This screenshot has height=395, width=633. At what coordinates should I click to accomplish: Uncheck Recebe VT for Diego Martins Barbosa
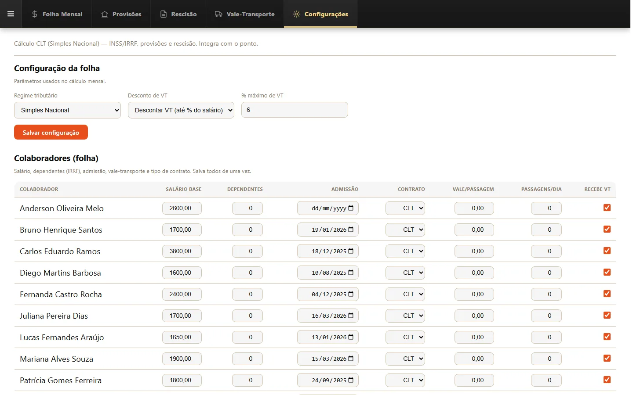pyautogui.click(x=607, y=272)
